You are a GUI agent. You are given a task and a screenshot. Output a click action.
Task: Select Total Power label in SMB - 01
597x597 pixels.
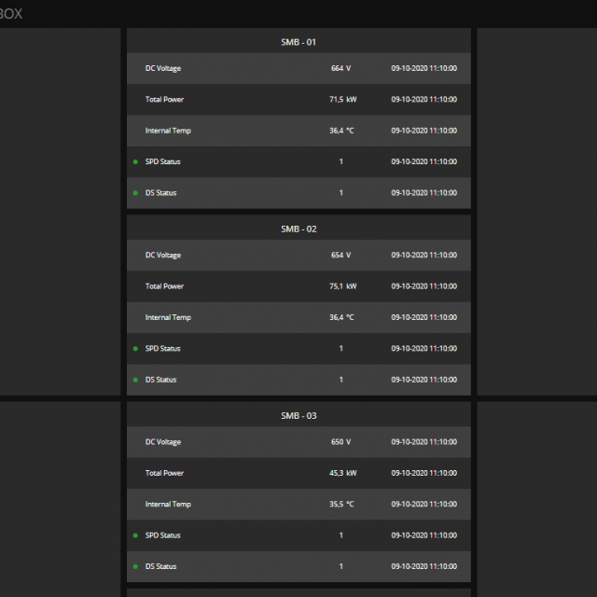click(164, 100)
